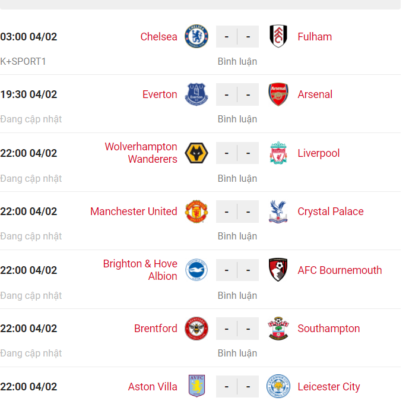Open Bình luận under Chelsea vs Fulham

tap(237, 62)
